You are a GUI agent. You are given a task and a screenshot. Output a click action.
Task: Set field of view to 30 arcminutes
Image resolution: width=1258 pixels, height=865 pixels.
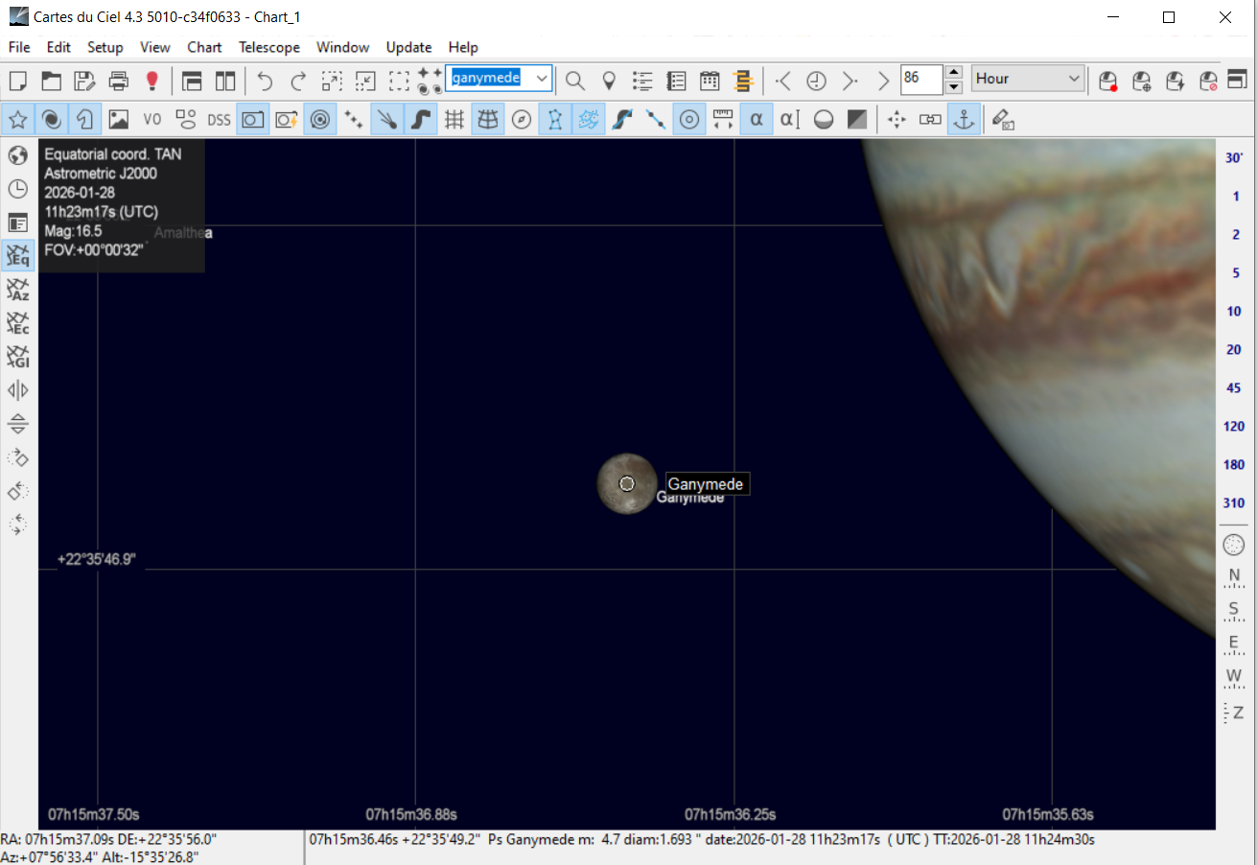[1234, 158]
